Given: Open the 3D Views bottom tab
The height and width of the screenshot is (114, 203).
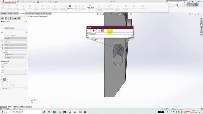Looking at the screenshot, I should (x=17, y=107).
